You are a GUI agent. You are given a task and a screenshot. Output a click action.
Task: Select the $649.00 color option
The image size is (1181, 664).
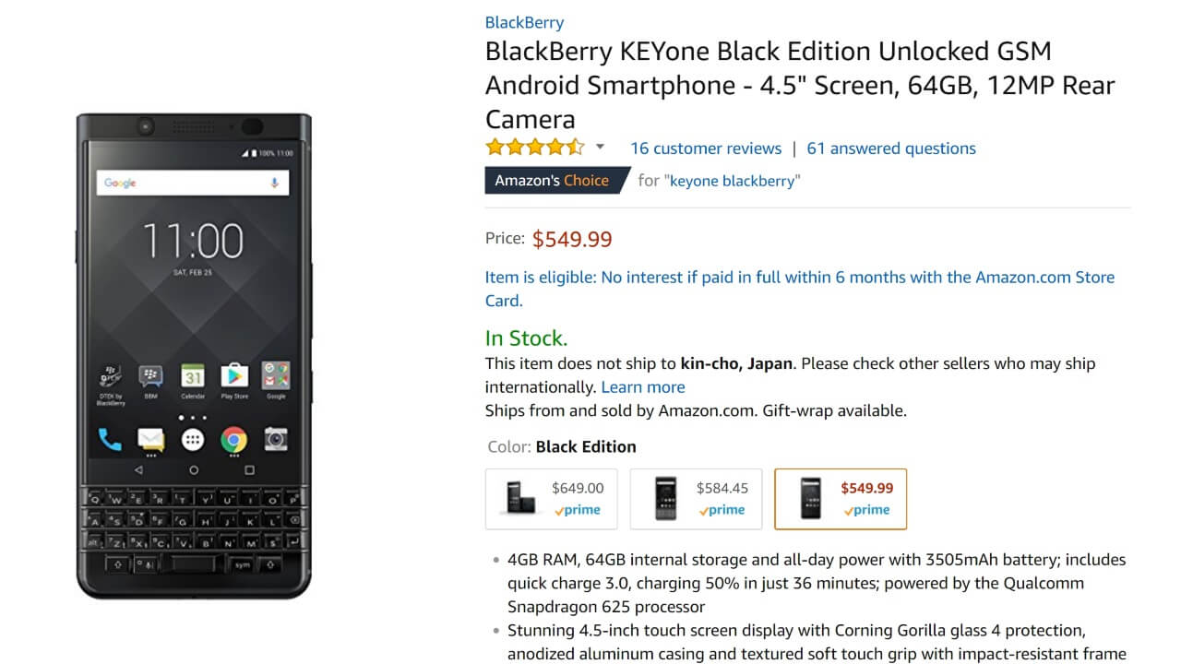[552, 499]
